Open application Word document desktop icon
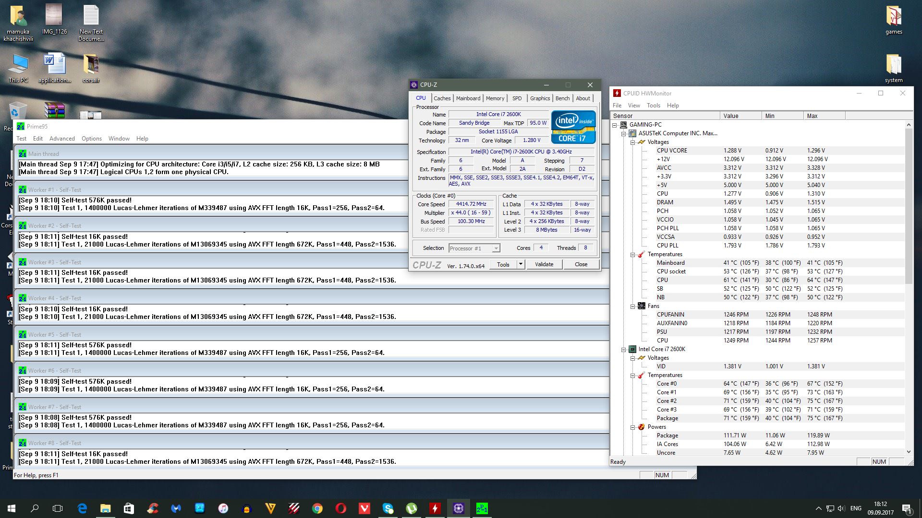 (x=54, y=68)
